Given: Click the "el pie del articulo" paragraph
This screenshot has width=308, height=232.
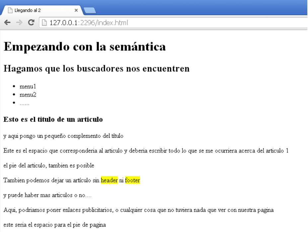Looking at the screenshot, I should tap(48, 166).
